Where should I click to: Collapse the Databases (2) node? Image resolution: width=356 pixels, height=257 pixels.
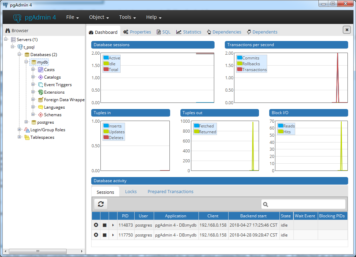(19, 54)
